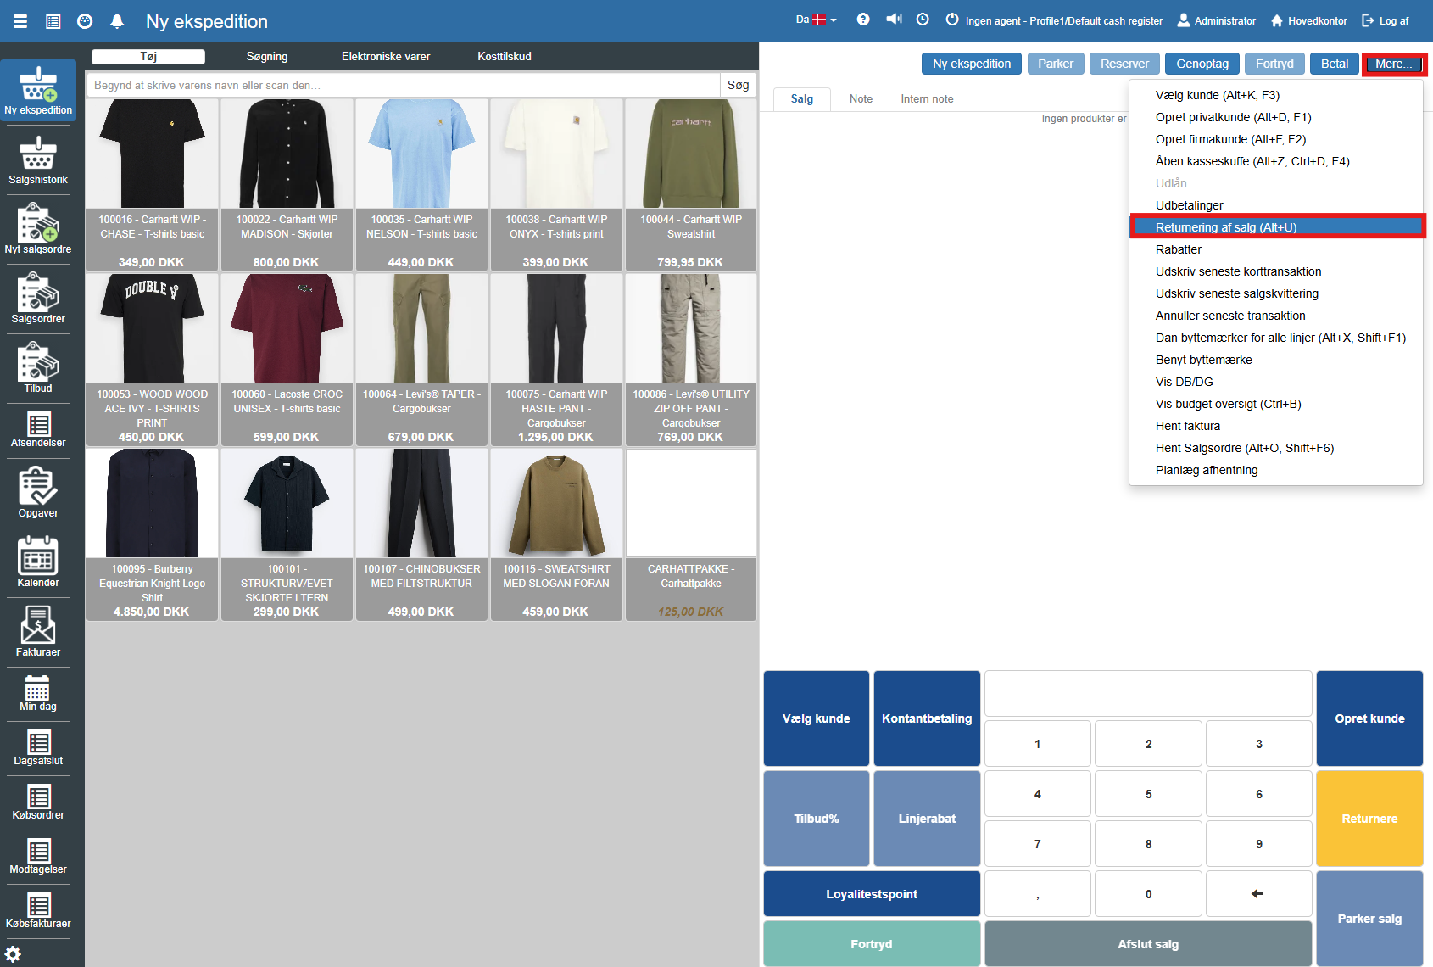Click the yellow Returnere button

click(x=1369, y=819)
